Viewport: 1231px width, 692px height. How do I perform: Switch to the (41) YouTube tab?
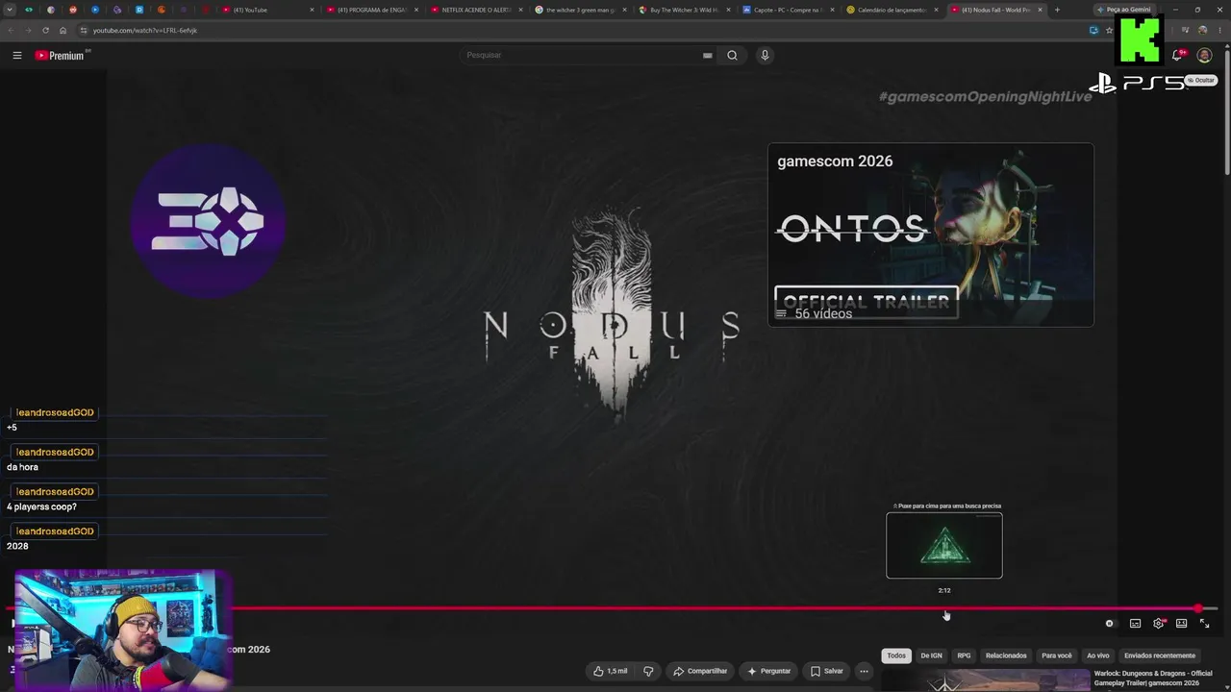pos(269,10)
